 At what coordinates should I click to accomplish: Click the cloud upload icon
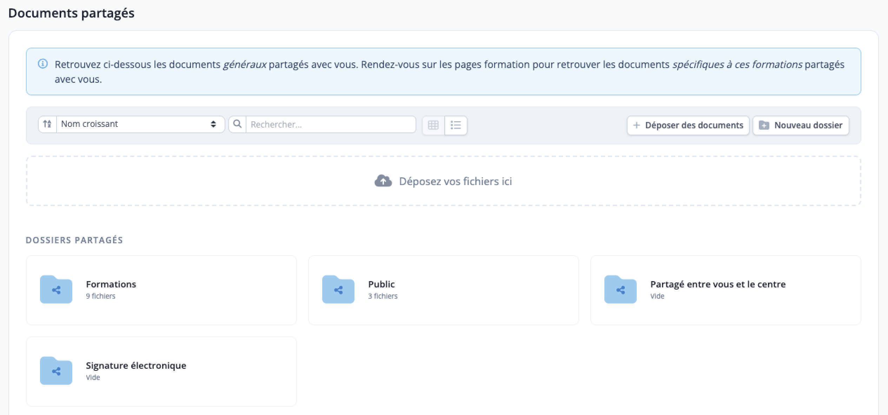[383, 181]
